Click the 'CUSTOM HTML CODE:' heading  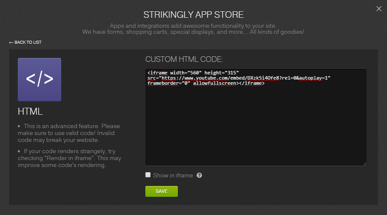point(184,59)
